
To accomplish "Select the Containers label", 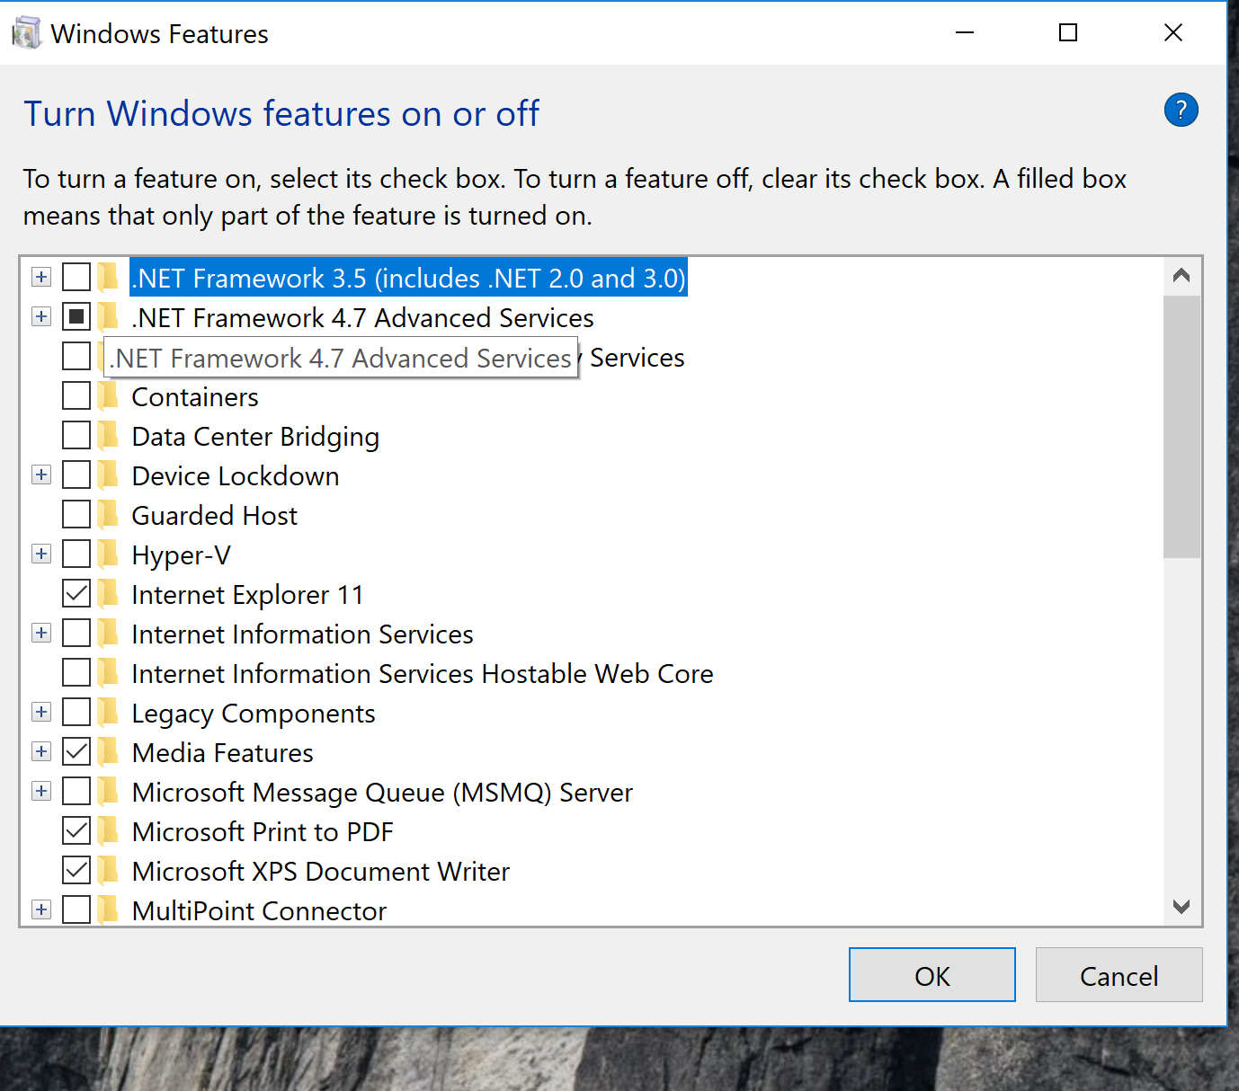I will pyautogui.click(x=195, y=397).
